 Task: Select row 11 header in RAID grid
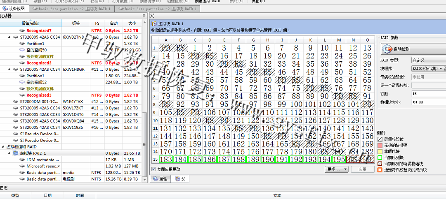point(155,128)
